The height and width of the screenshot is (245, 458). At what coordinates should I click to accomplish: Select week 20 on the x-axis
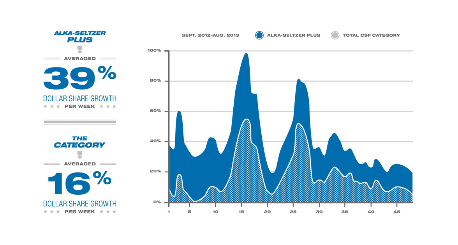pyautogui.click(x=267, y=212)
